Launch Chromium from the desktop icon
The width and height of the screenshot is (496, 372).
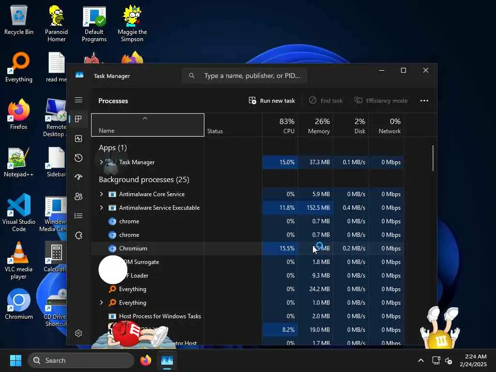click(x=19, y=304)
